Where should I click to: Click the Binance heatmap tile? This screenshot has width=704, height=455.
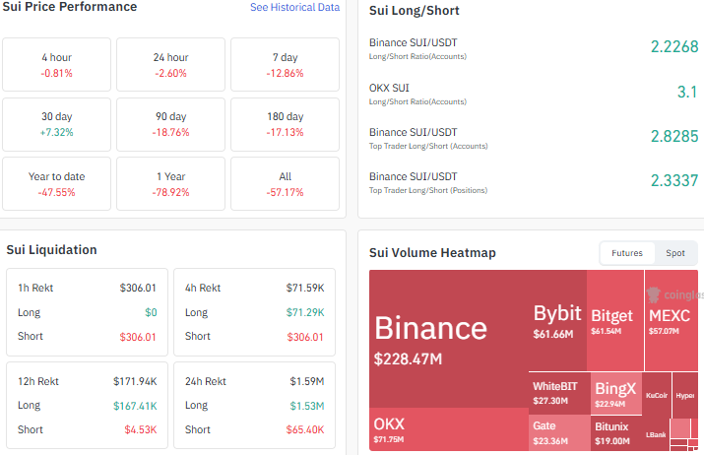(x=449, y=339)
